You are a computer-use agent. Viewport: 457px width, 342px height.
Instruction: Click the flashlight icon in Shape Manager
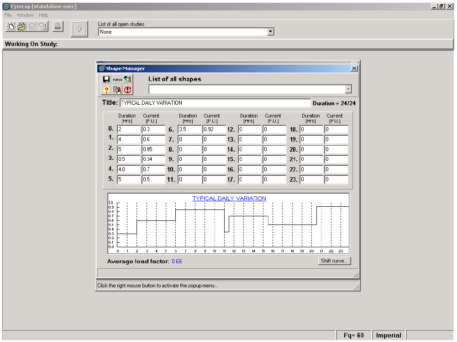point(128,79)
